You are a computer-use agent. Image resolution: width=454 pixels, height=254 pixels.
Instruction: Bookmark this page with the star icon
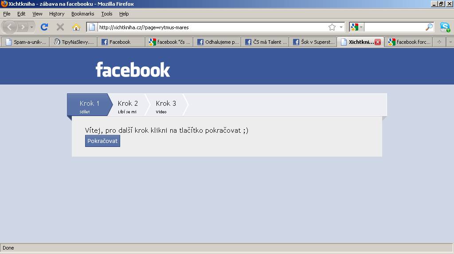(x=332, y=27)
